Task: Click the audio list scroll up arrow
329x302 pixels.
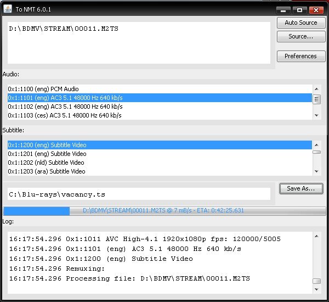Action: point(316,89)
